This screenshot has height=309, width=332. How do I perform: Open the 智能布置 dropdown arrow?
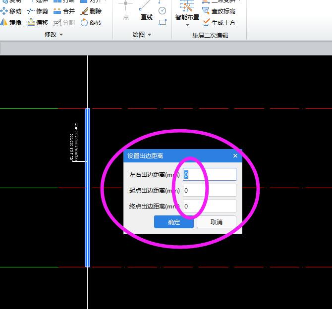pos(187,25)
